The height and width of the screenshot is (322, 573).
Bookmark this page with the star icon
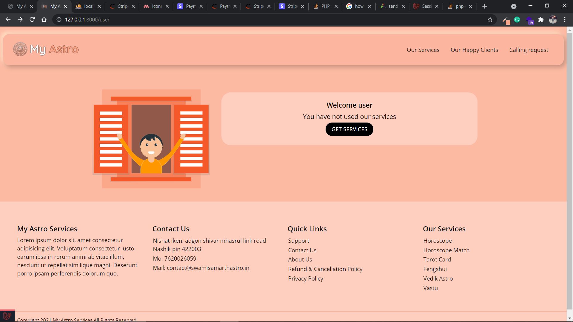(490, 20)
